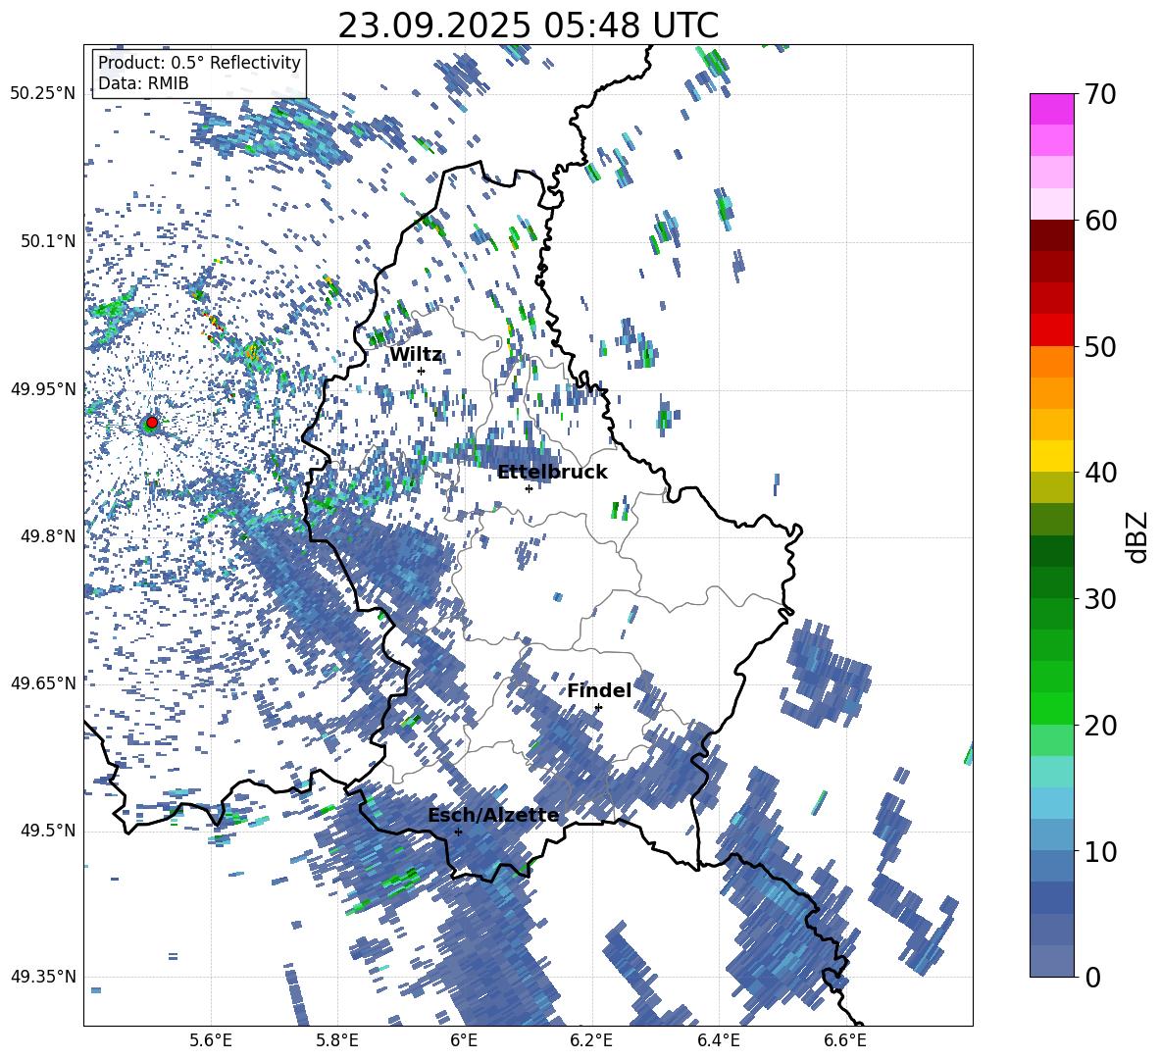Click the 6.2°E longitude label
Image resolution: width=1161 pixels, height=1060 pixels.
(591, 1040)
